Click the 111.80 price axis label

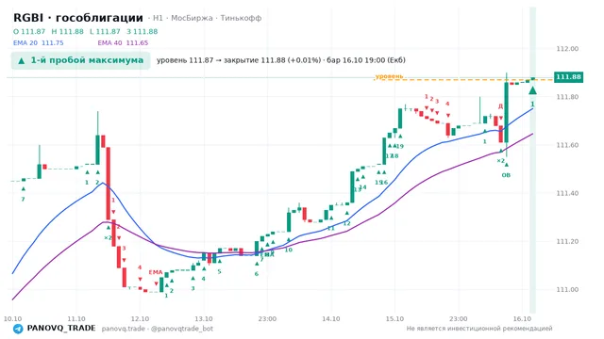(x=567, y=97)
